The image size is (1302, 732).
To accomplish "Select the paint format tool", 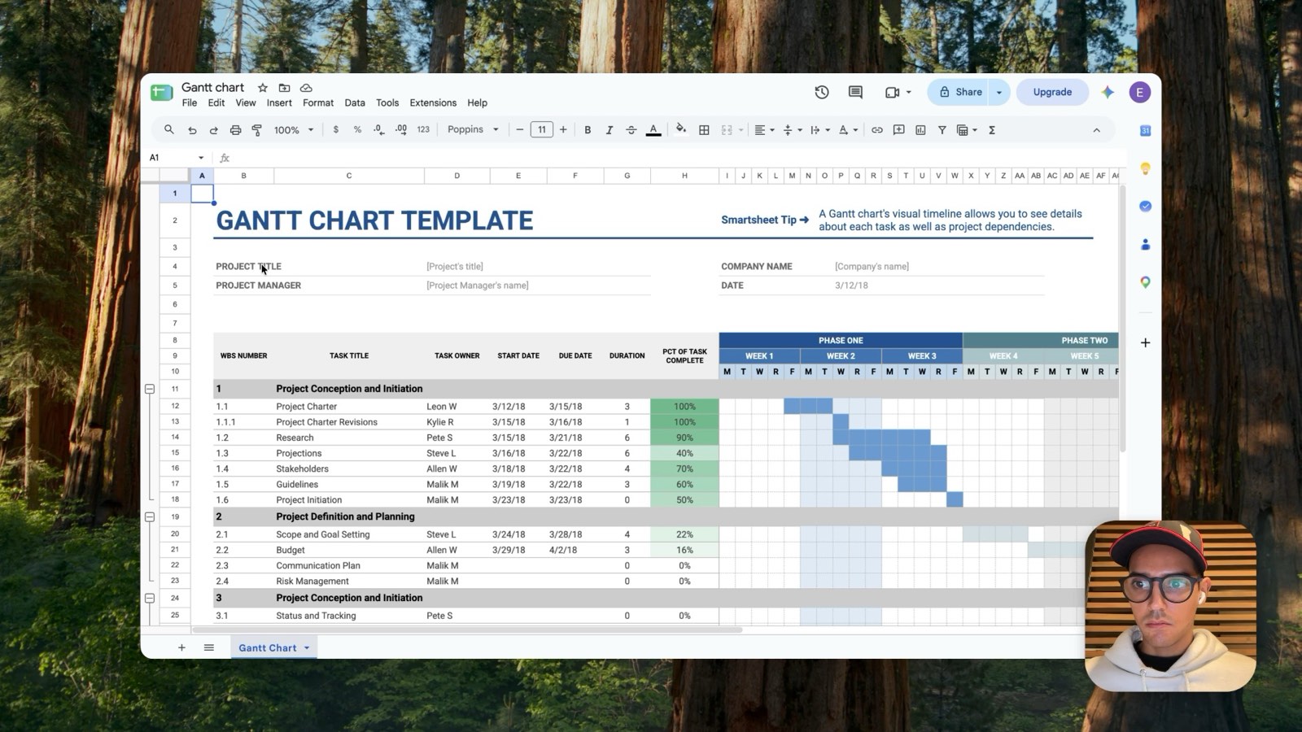I will click(256, 130).
